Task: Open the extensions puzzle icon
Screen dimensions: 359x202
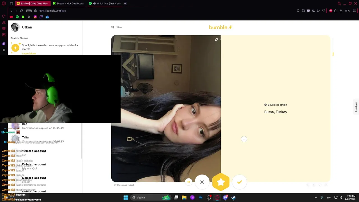Action: point(336,11)
